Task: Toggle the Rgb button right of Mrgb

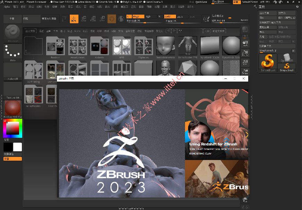Action: click(151, 17)
